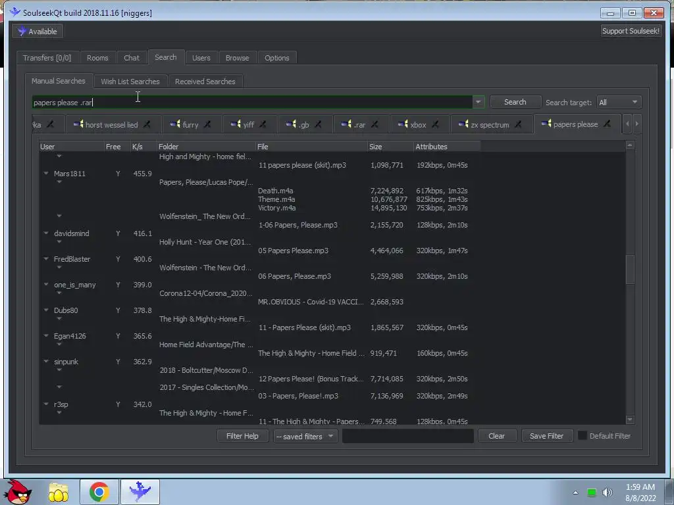The image size is (674, 505).
Task: Collapse the r3sp user results
Action: (x=46, y=404)
